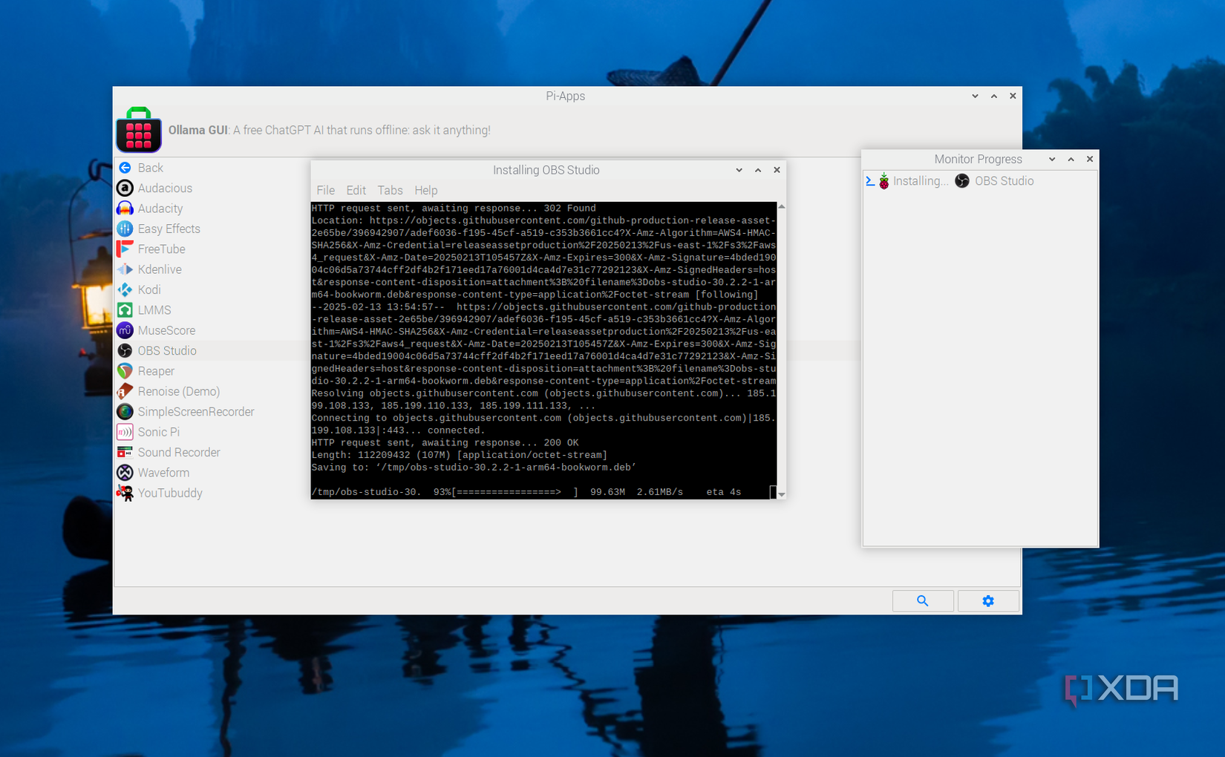1225x757 pixels.
Task: Open Pi-Apps settings via the gear icon
Action: click(x=988, y=600)
